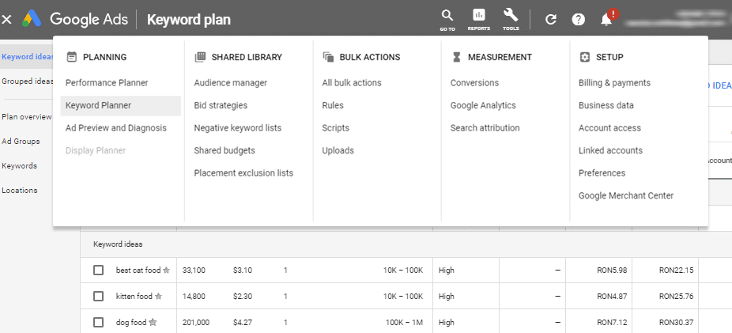Check the kitten food checkbox
This screenshot has height=333, width=732.
coord(98,296)
